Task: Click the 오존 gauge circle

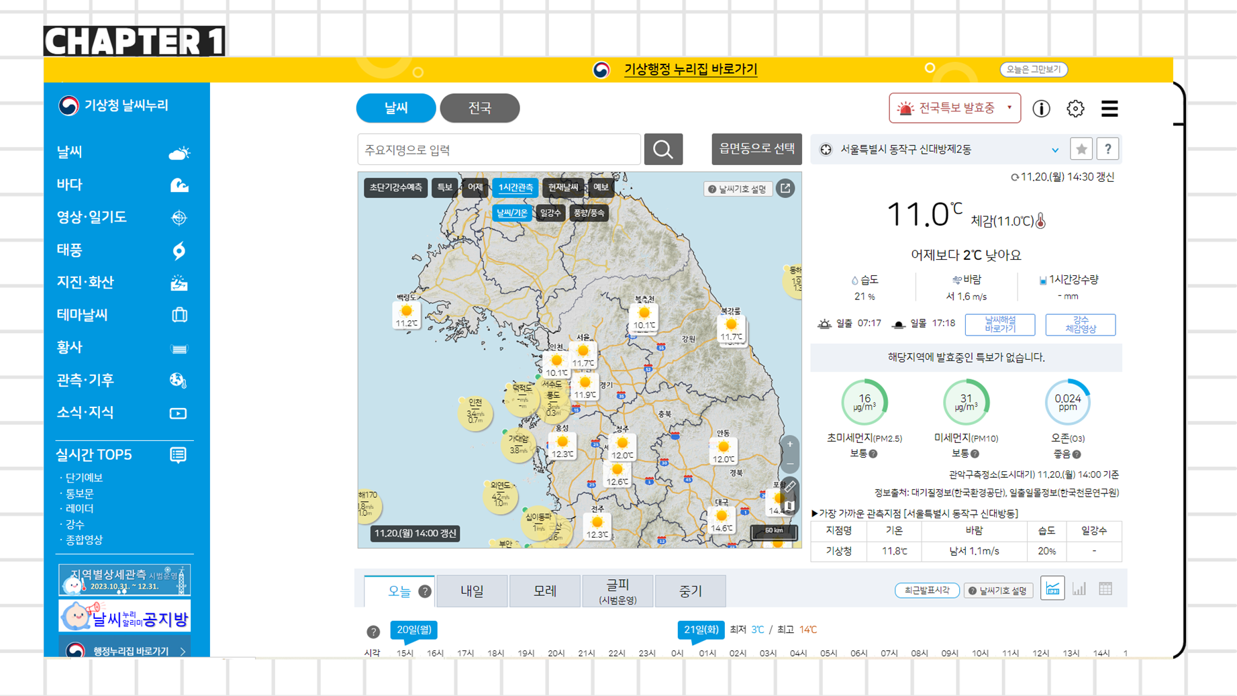Action: coord(1067,402)
